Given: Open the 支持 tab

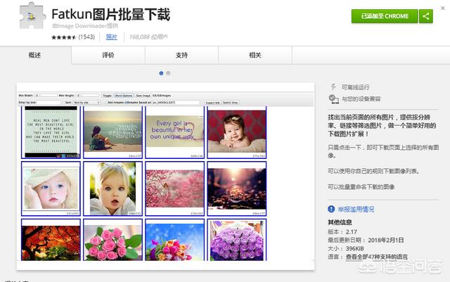Looking at the screenshot, I should coord(181,55).
